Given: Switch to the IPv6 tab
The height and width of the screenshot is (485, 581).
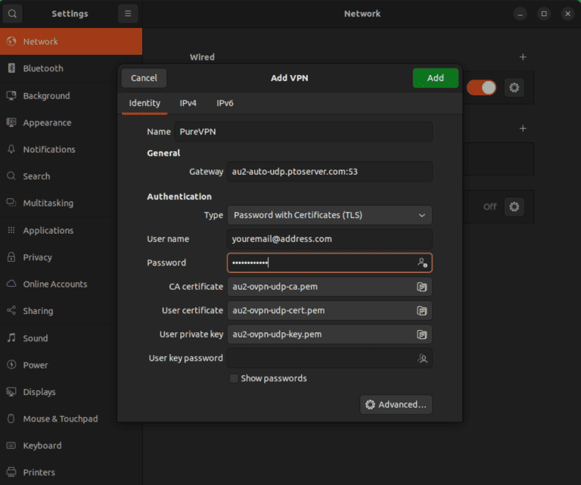Looking at the screenshot, I should pos(225,103).
